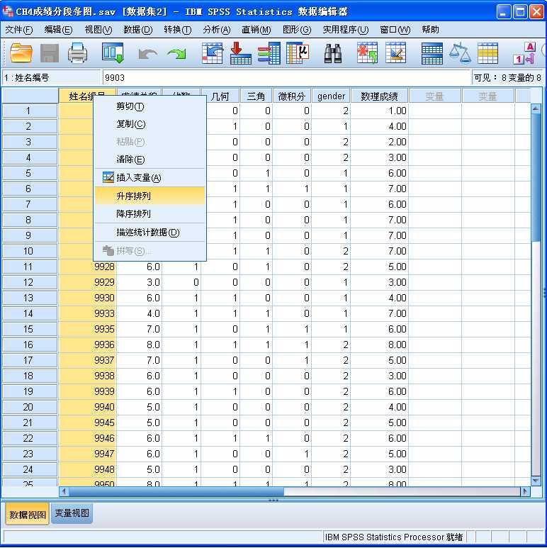547x548 pixels.
Task: Click the Run descriptive statistics icon
Action: coord(298,53)
